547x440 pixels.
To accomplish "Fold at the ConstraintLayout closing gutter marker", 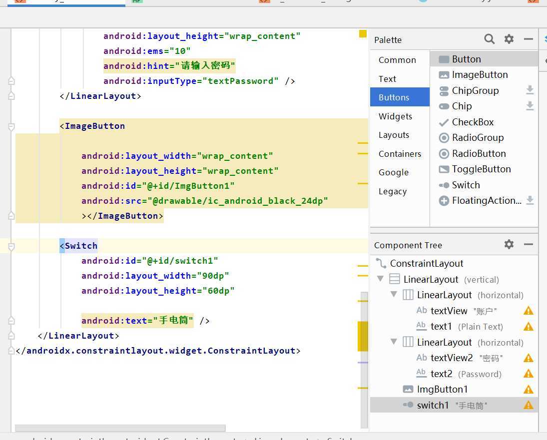I will (11, 351).
